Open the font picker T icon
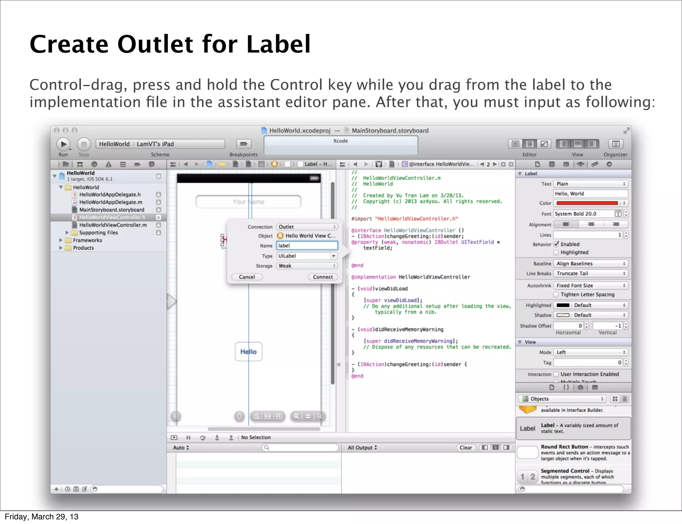Viewport: 682px width, 524px height. 618,214
